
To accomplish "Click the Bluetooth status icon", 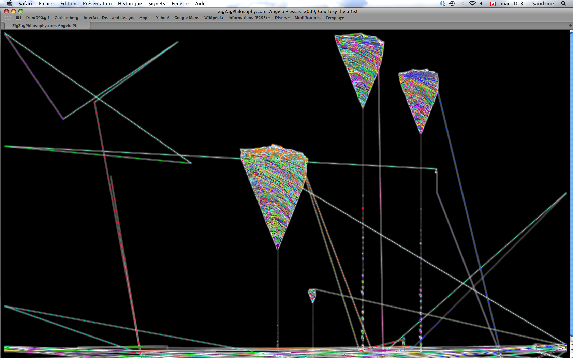I will coord(462,4).
